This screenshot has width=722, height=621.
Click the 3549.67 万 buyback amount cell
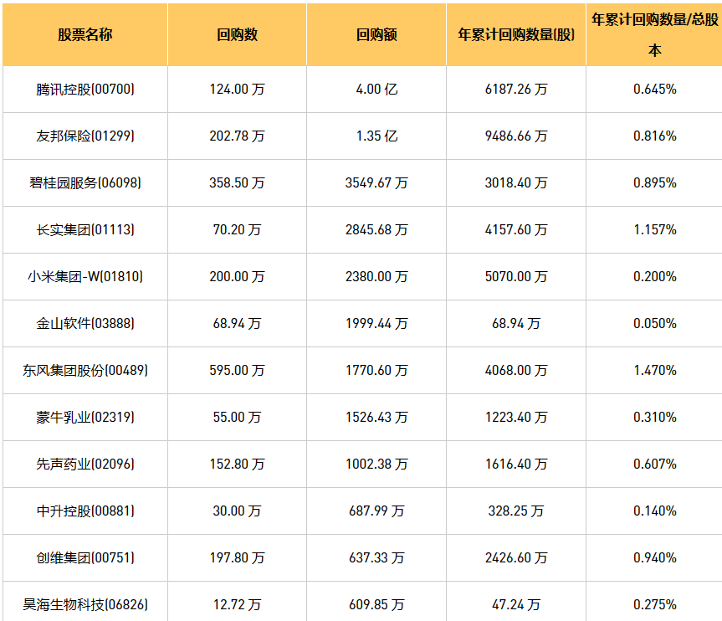click(x=376, y=183)
